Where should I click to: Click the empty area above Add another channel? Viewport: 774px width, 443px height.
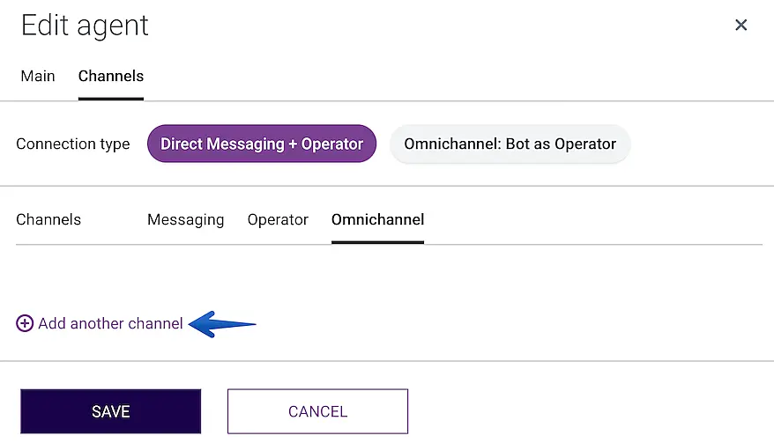click(x=264, y=277)
